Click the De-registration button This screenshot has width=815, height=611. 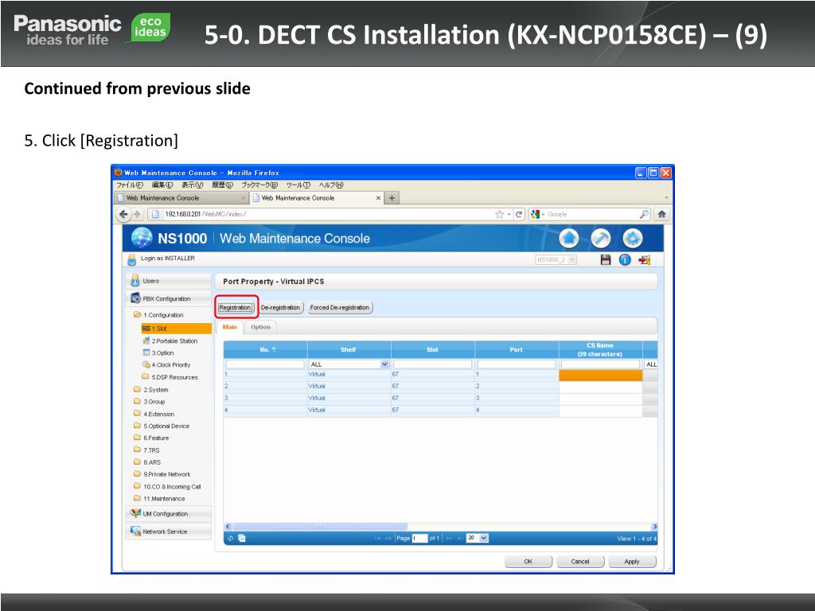coord(280,308)
